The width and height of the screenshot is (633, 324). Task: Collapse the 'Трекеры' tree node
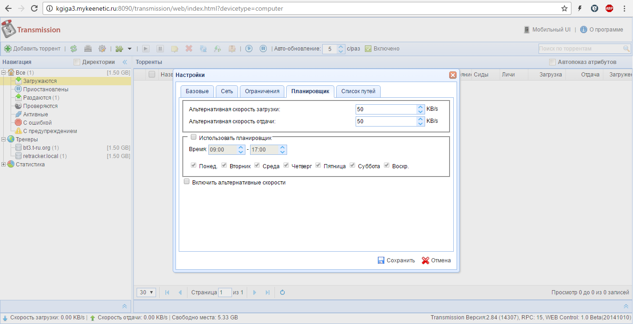point(4,140)
